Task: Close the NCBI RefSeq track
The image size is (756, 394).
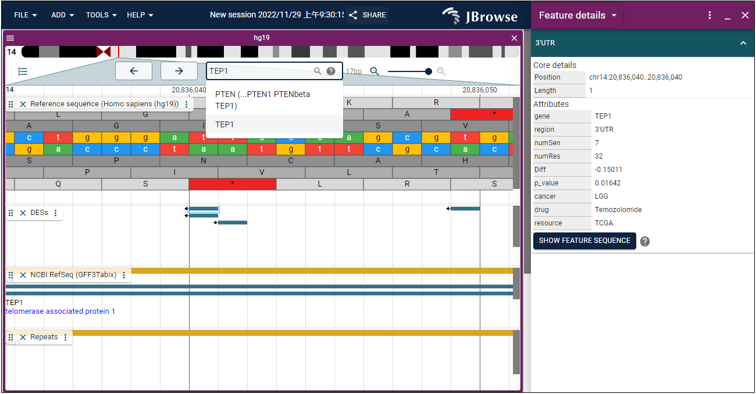Action: point(23,275)
